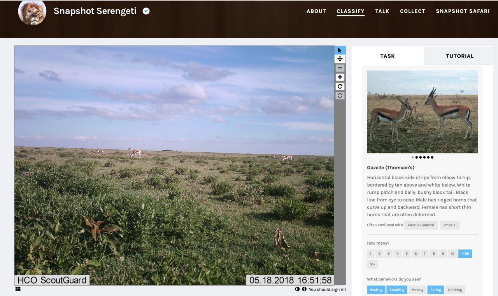Open the Classify page

coord(351,11)
